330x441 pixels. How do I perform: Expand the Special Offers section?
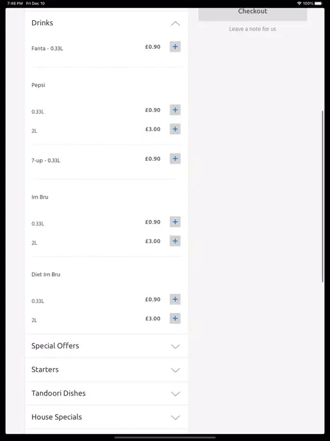pos(107,346)
